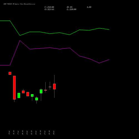Image resolution: width=139 pixels, height=139 pixels.
Task: Click the '28 Jul' date axis label
Action: tap(49, 133)
